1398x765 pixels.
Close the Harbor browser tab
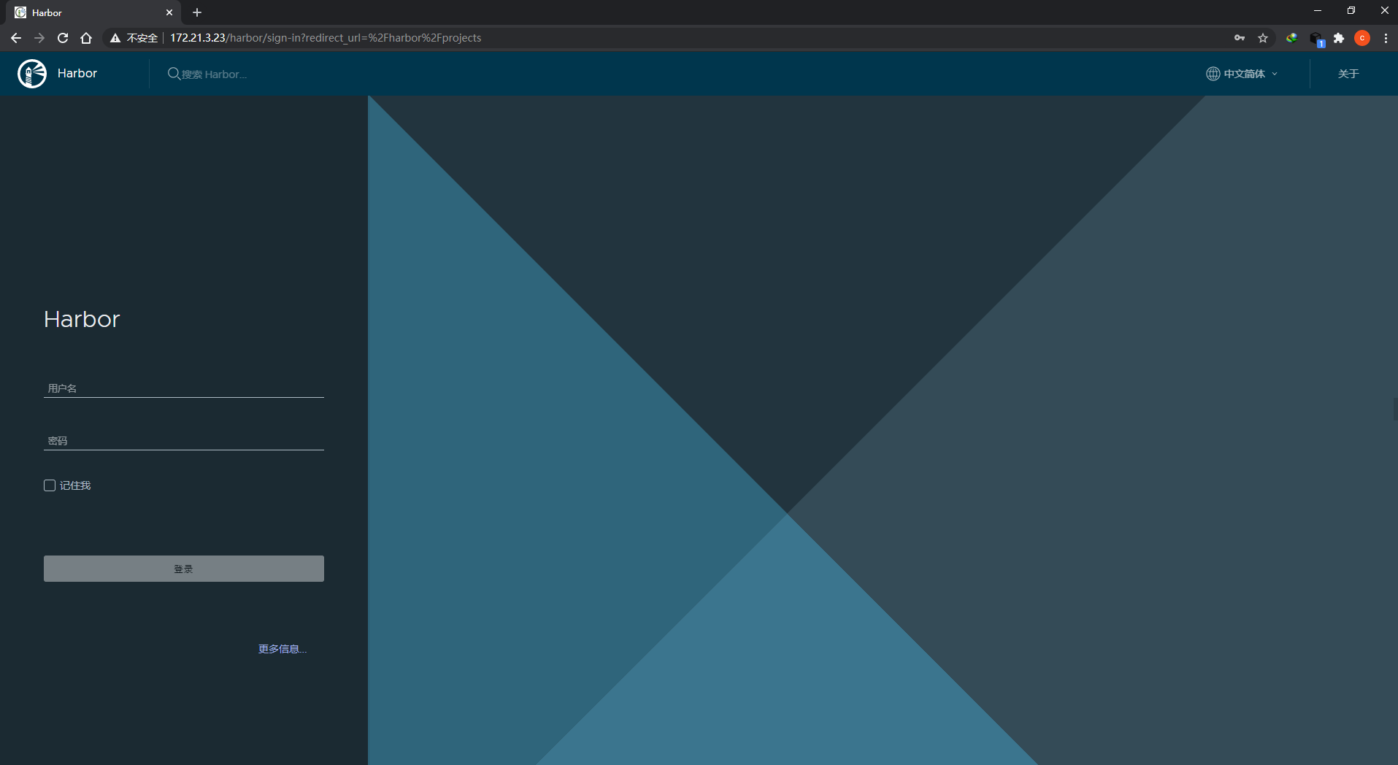pos(169,12)
